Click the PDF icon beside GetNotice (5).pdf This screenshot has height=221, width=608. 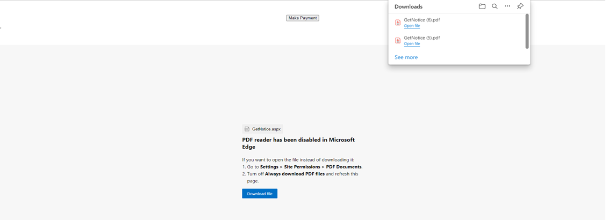(x=398, y=40)
